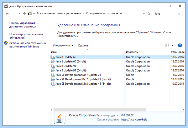Sort by the 'Установлено' column header
Screen dimensions: 188x128
[x=178, y=52]
